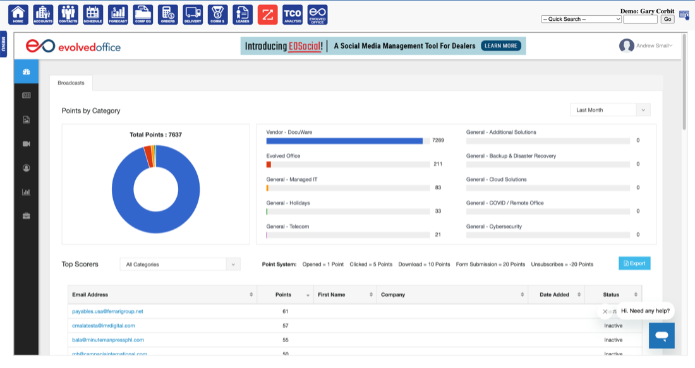
Task: Open the Forecast chart icon
Action: [118, 15]
